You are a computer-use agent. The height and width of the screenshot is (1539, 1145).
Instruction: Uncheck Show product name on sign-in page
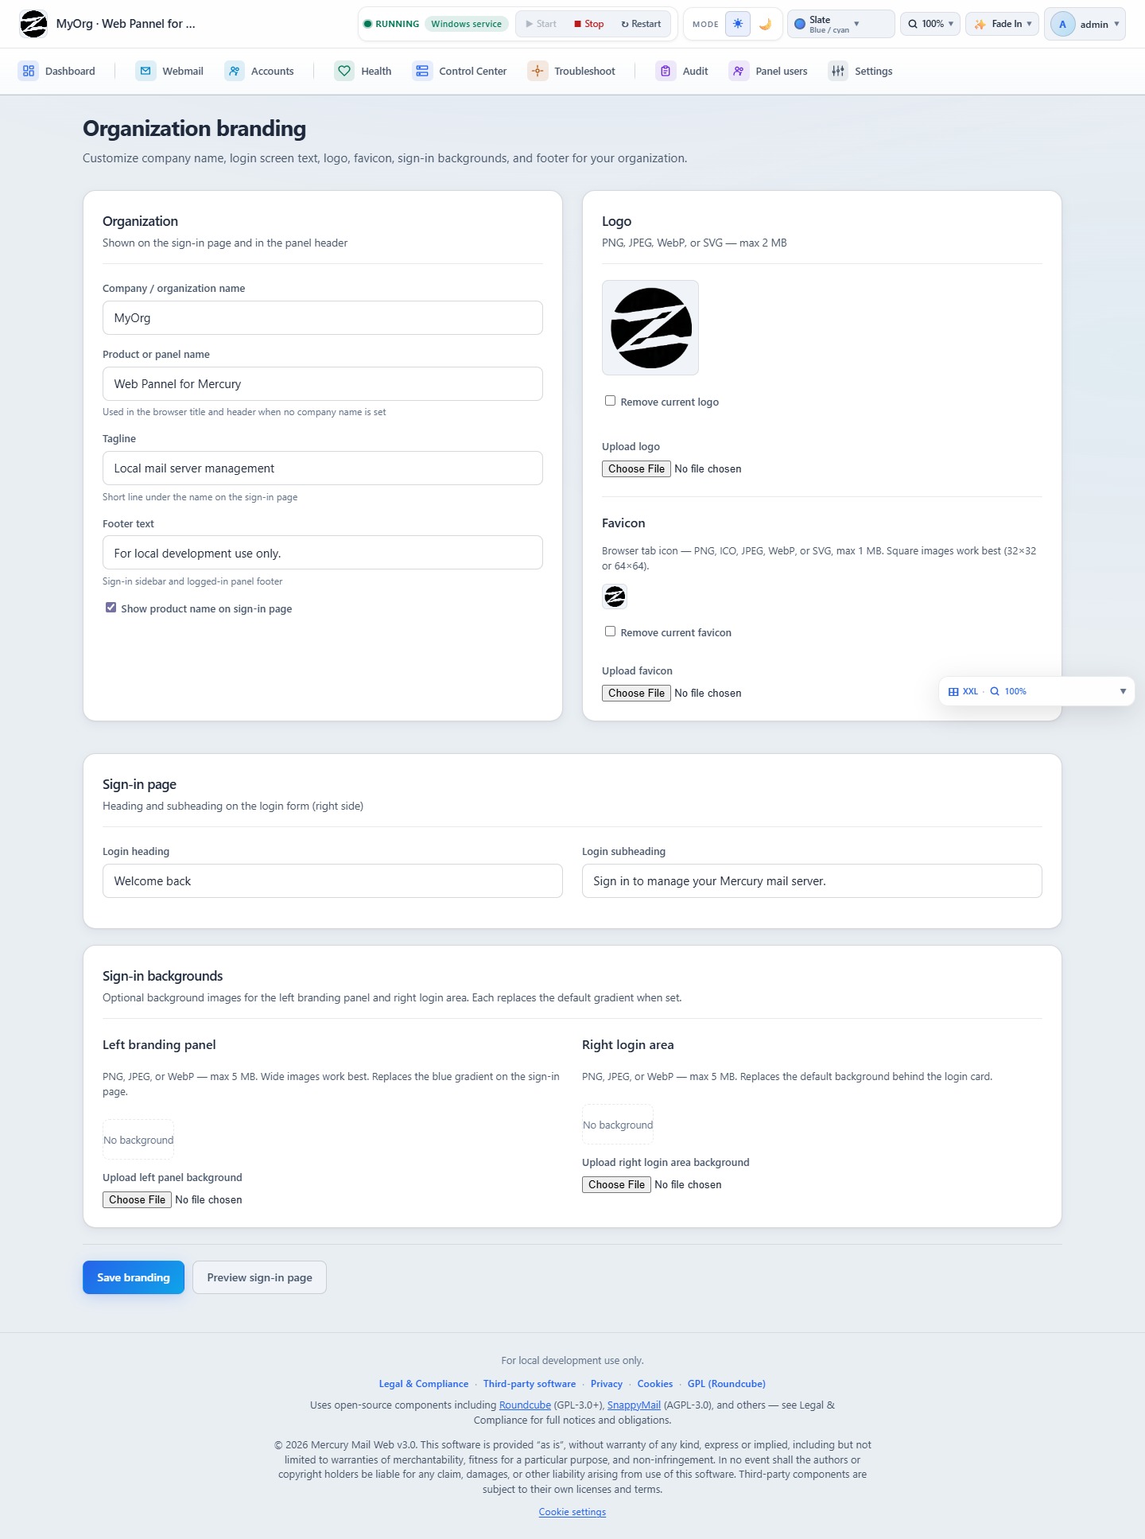(111, 608)
